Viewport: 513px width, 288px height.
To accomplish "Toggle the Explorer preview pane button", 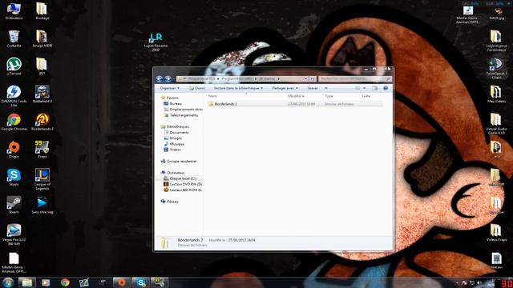I will [374, 88].
